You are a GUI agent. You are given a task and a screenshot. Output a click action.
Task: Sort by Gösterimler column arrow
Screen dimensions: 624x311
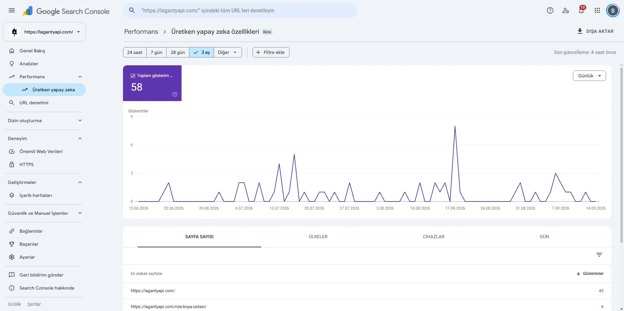point(578,274)
